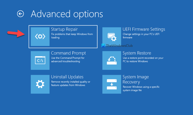Go back using the circled arrow
The width and height of the screenshot is (193, 115).
(20, 14)
